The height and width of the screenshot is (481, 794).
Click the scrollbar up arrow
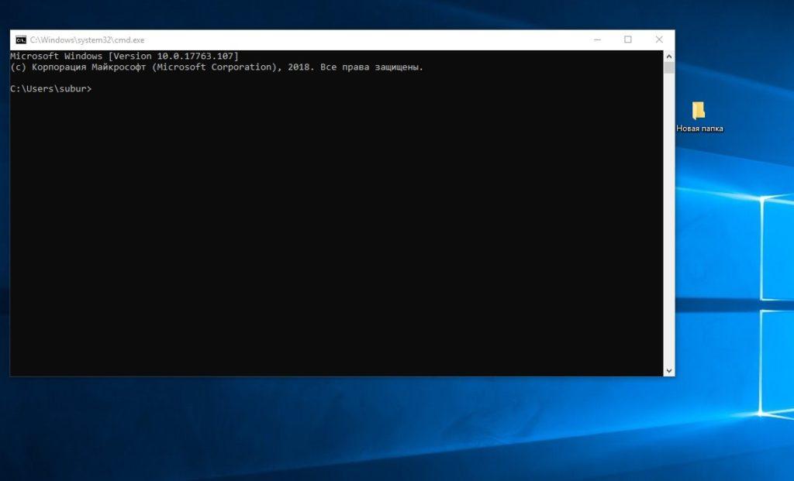click(668, 56)
